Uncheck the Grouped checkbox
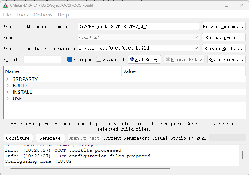Screen dimensions: 249x175 (x=70, y=60)
